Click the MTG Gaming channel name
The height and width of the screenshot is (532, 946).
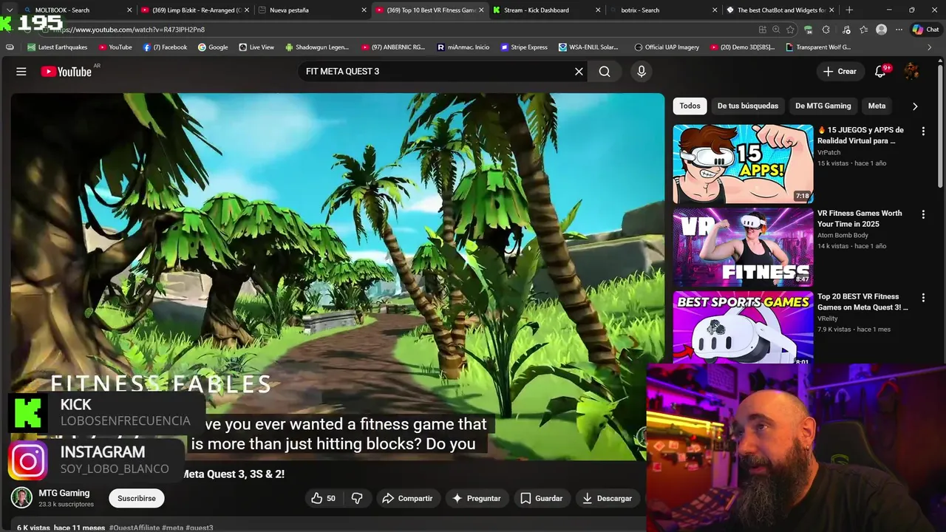pyautogui.click(x=64, y=493)
